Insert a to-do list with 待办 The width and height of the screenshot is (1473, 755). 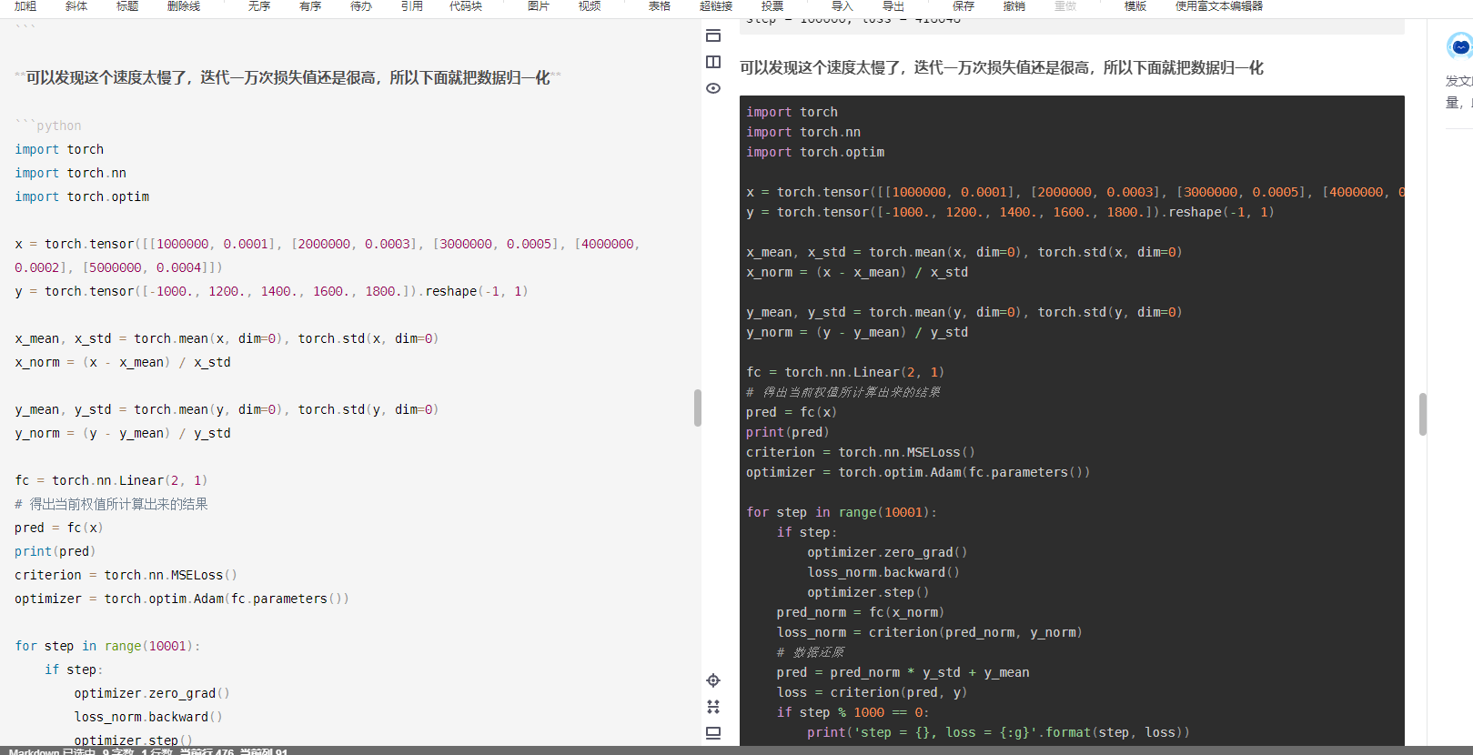tap(361, 5)
